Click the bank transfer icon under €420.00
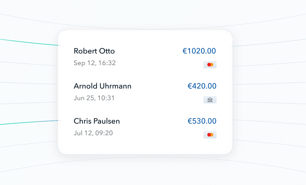The image size is (306, 185). [x=210, y=100]
